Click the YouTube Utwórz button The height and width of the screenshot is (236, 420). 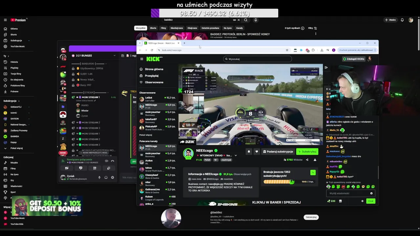(x=390, y=20)
